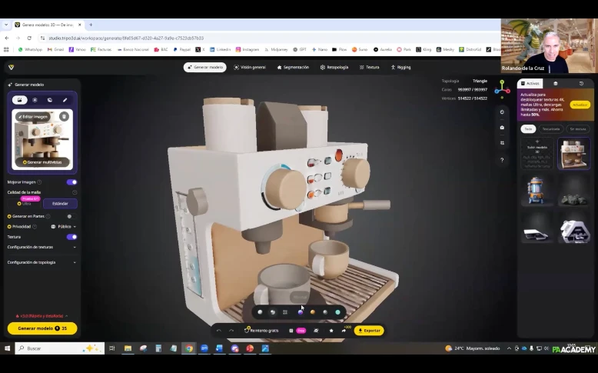The width and height of the screenshot is (598, 373).
Task: Click the lighting settings icon in viewport sidebar
Action: click(x=502, y=112)
